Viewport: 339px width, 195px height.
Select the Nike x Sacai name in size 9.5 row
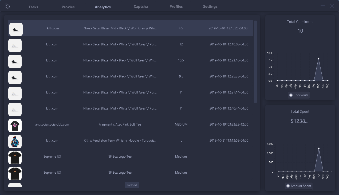pyautogui.click(x=120, y=76)
